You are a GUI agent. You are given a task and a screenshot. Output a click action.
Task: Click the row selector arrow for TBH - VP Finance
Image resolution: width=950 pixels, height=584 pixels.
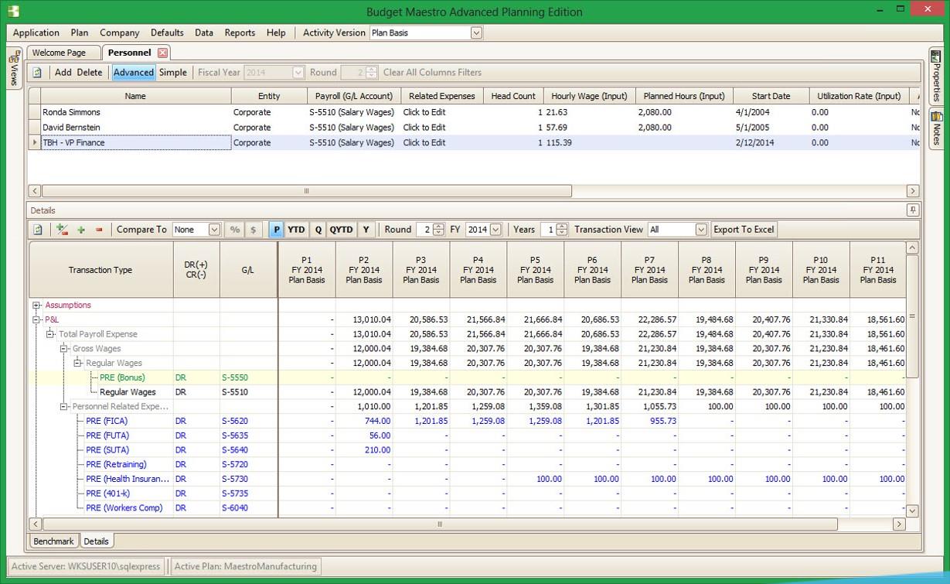click(x=35, y=142)
